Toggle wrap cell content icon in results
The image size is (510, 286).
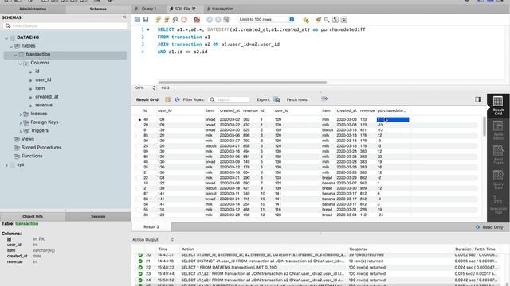[x=167, y=99]
